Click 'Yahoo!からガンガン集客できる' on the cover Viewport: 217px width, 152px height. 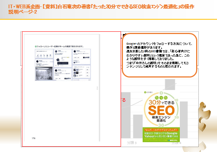(161, 136)
